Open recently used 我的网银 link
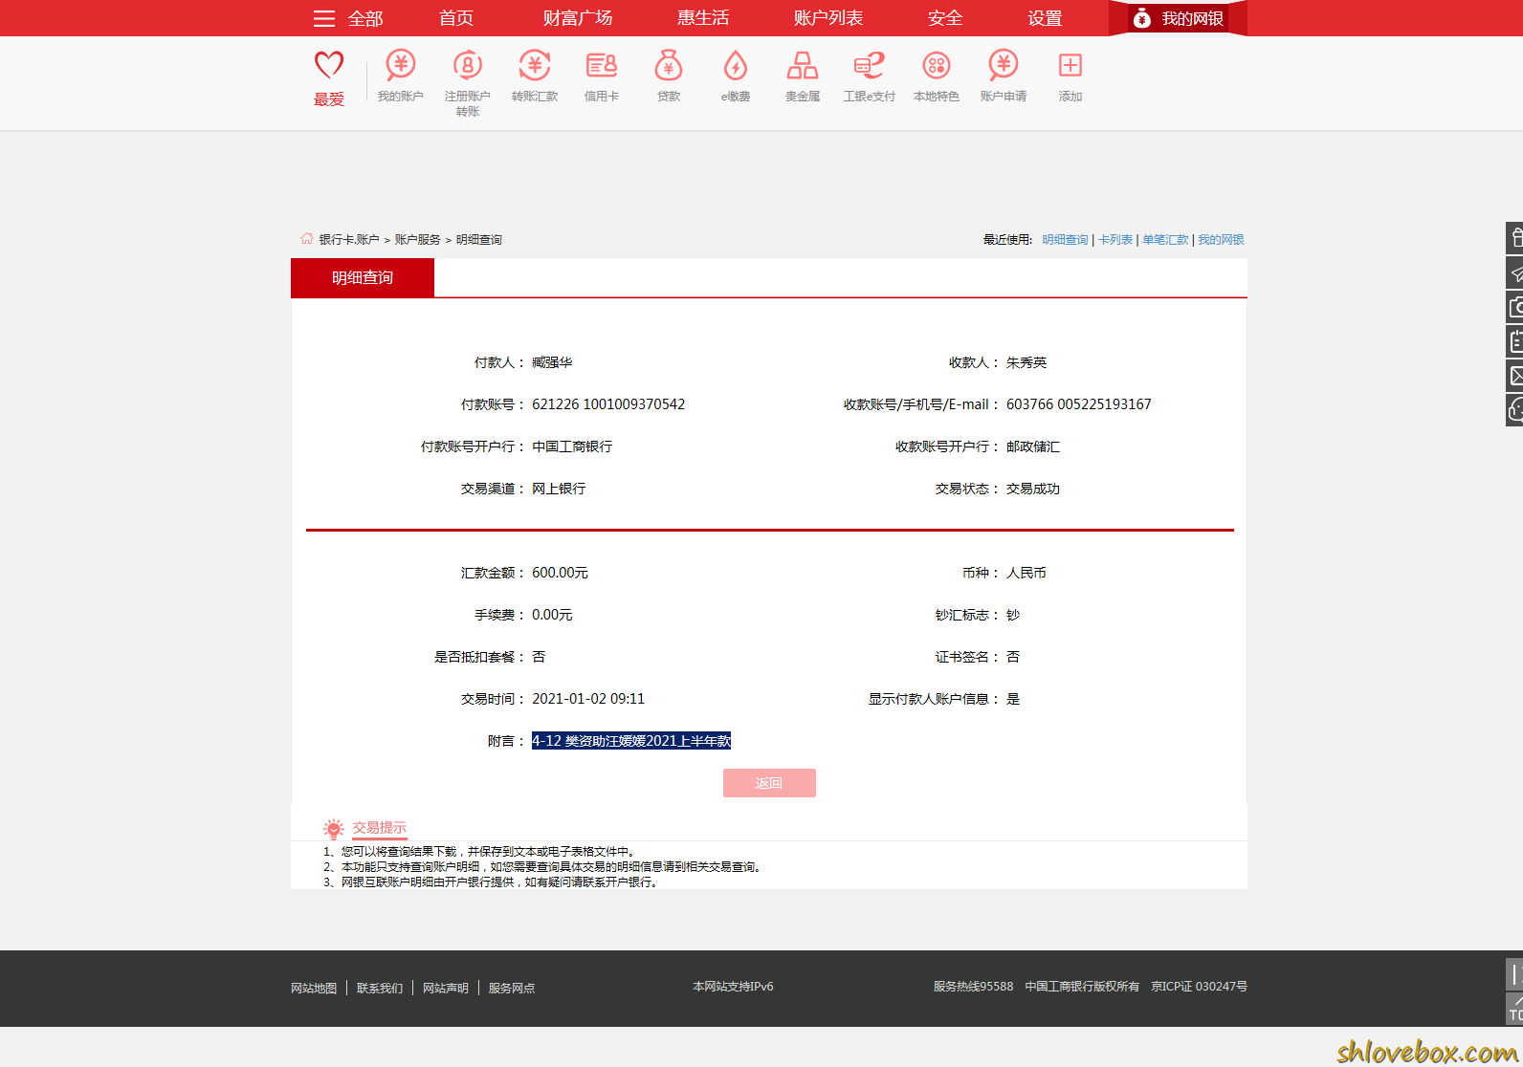 (1221, 240)
